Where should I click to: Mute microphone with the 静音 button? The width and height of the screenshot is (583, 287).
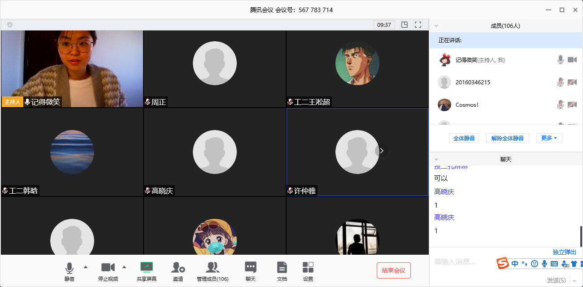pos(69,268)
